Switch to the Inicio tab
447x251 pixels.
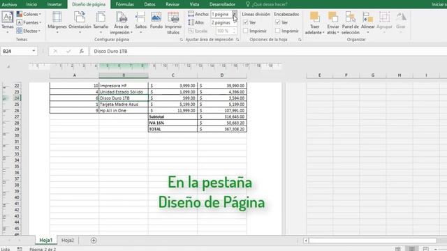point(31,4)
